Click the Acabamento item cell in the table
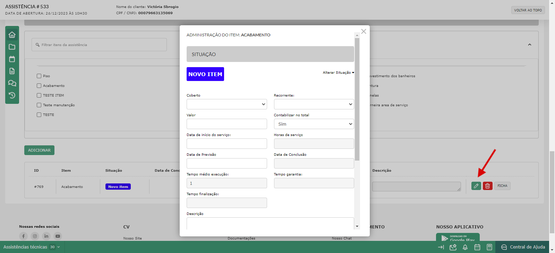Screen dimensions: 555x253 click(x=72, y=187)
